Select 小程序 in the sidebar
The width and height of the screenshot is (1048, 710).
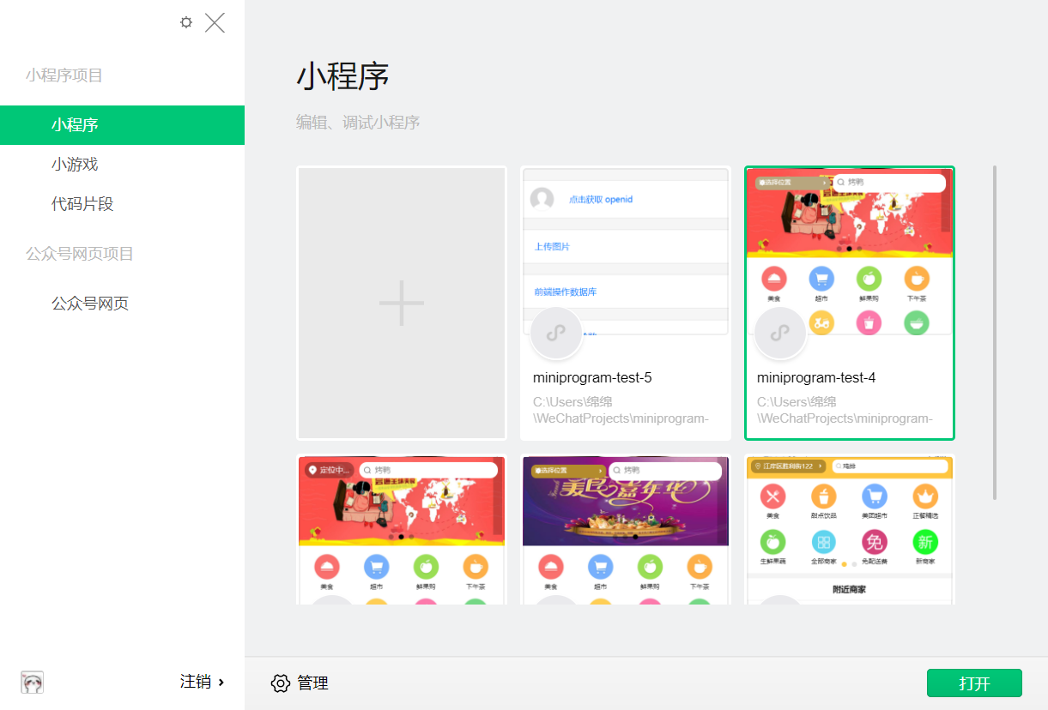point(122,125)
